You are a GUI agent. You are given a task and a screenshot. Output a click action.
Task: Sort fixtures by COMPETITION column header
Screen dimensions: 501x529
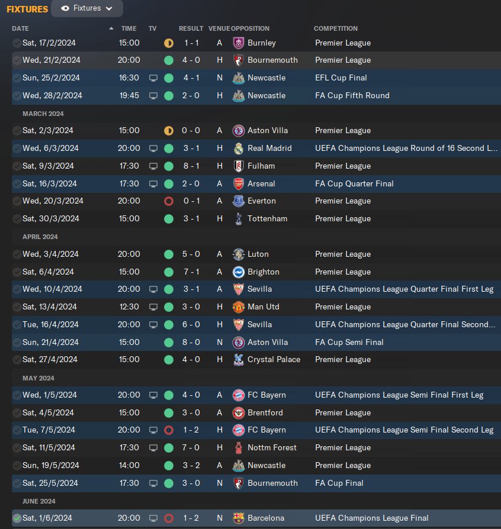(x=336, y=28)
